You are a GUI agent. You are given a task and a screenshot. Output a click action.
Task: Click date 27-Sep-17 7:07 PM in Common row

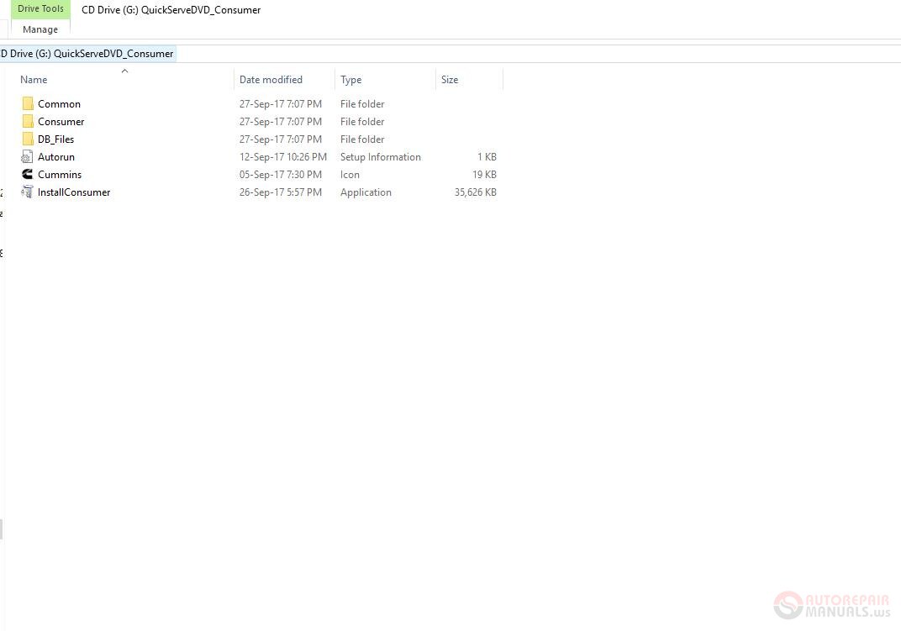281,104
